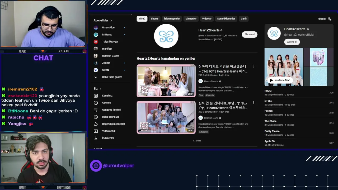Play YouTube Mix'i button
338x190 pixels.
click(x=280, y=80)
